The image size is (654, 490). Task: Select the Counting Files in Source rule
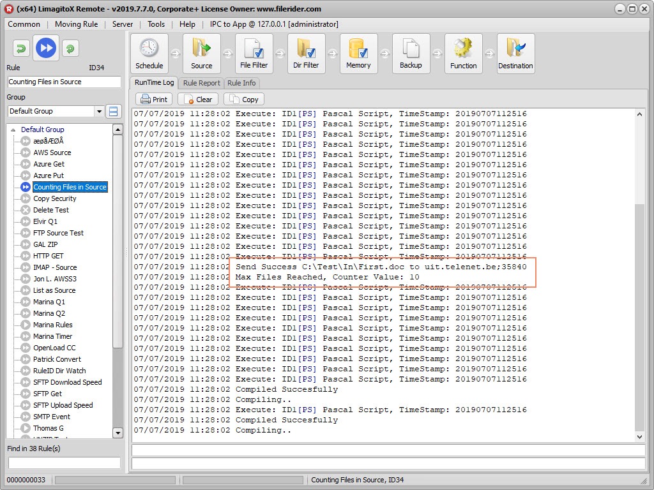pyautogui.click(x=70, y=187)
